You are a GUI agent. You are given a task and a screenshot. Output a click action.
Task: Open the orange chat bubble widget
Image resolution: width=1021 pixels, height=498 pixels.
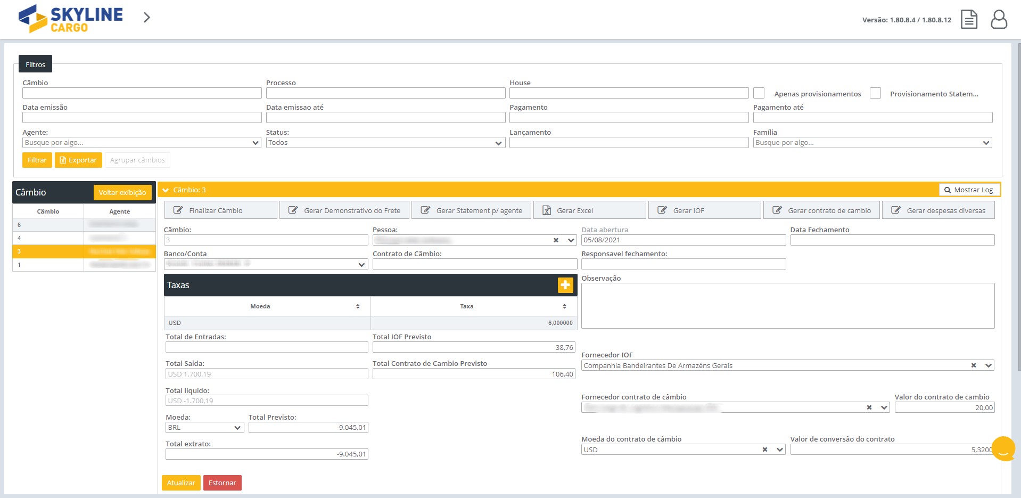coord(1003,448)
